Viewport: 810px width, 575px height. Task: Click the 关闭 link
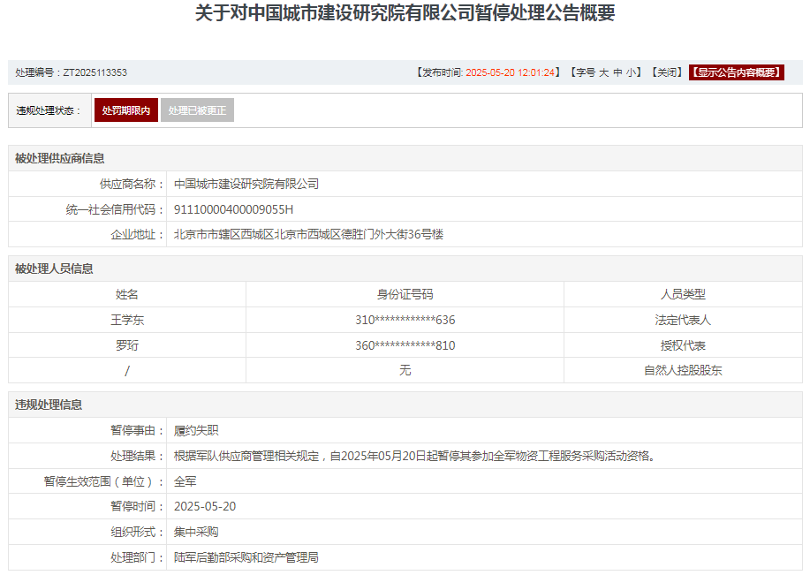tap(666, 72)
